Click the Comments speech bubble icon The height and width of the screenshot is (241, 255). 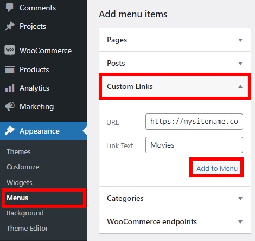pyautogui.click(x=9, y=8)
